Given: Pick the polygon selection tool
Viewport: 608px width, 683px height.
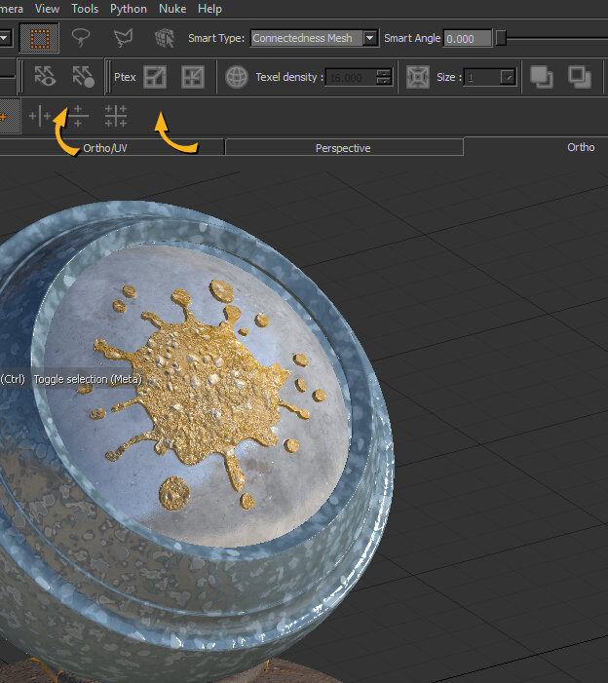Looking at the screenshot, I should [x=123, y=38].
